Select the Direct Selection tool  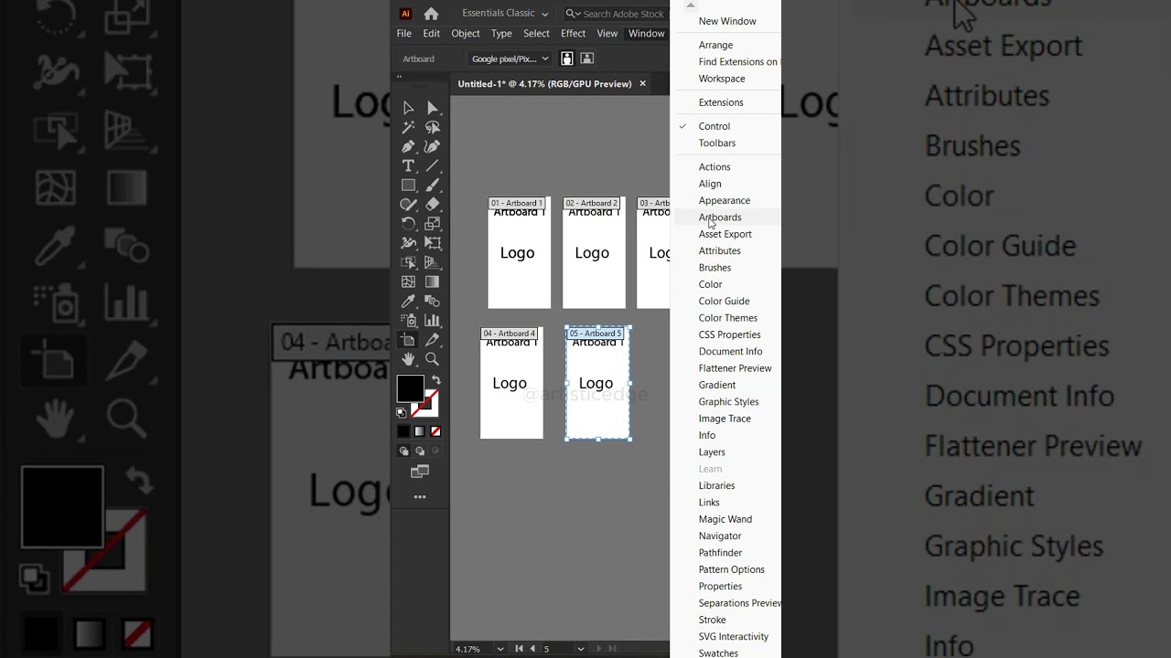(433, 108)
